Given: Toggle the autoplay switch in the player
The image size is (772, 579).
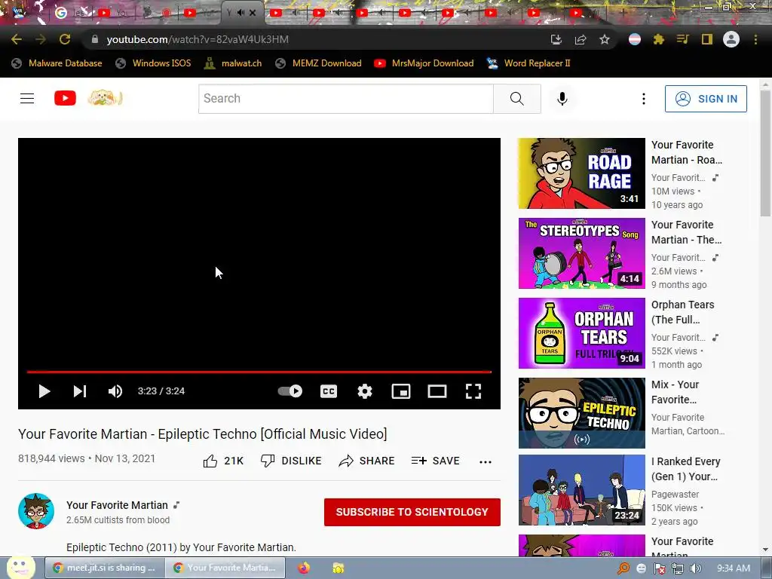Looking at the screenshot, I should click(x=290, y=391).
